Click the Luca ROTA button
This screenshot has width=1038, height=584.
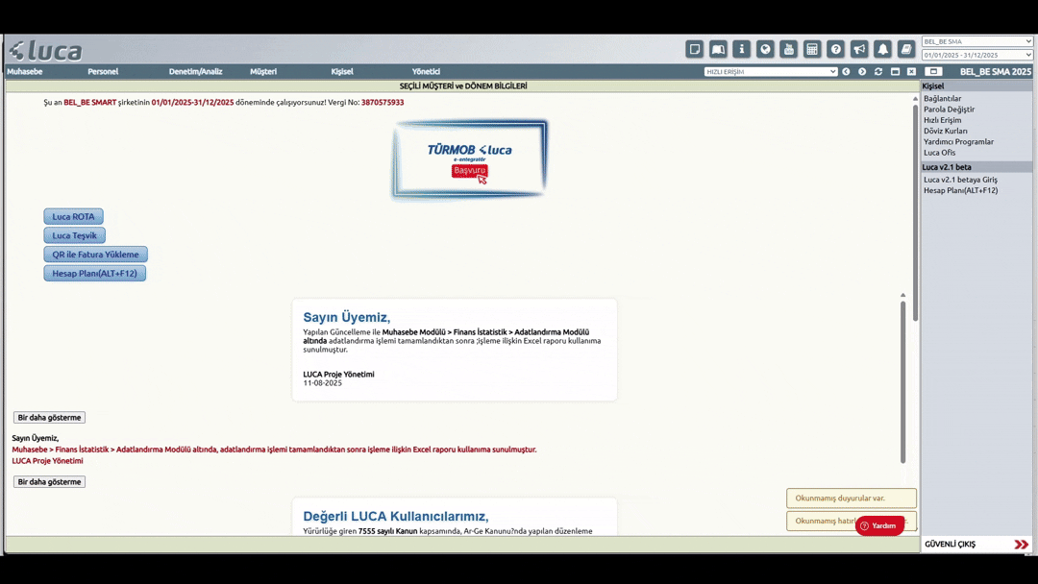point(73,217)
